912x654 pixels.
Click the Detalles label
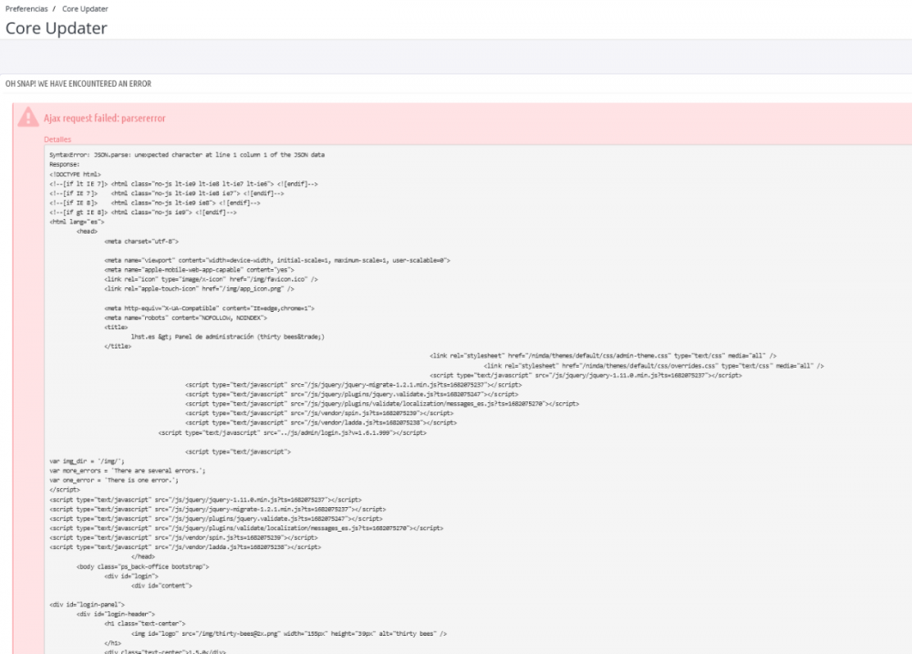[x=57, y=140]
